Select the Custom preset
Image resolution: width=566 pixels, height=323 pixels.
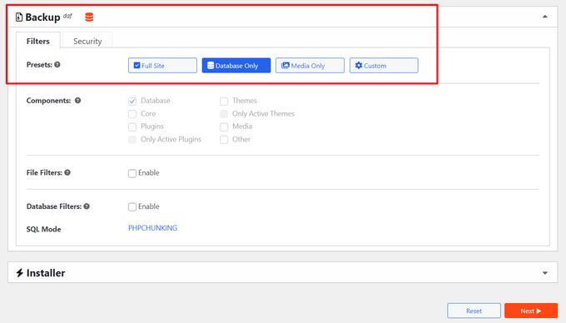(384, 65)
